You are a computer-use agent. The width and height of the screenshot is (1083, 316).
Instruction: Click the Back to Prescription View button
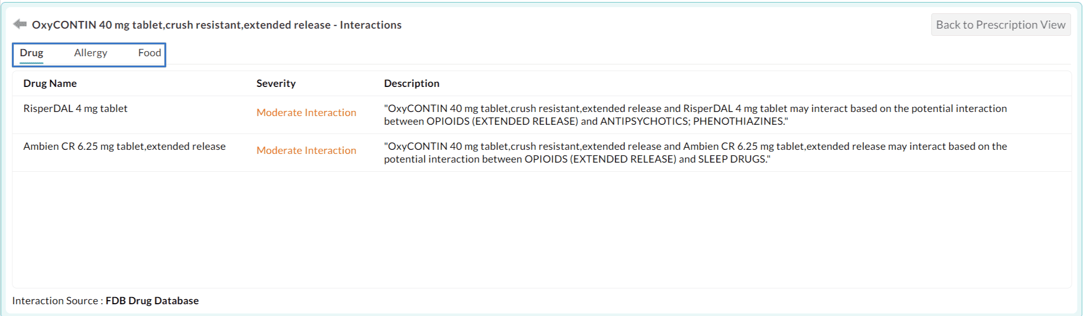1000,25
